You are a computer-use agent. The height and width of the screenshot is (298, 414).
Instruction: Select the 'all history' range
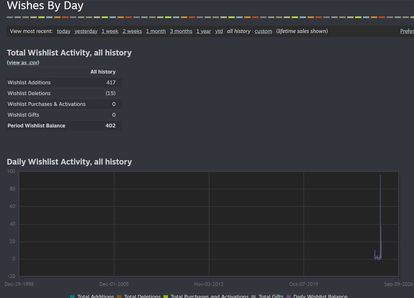pos(239,31)
